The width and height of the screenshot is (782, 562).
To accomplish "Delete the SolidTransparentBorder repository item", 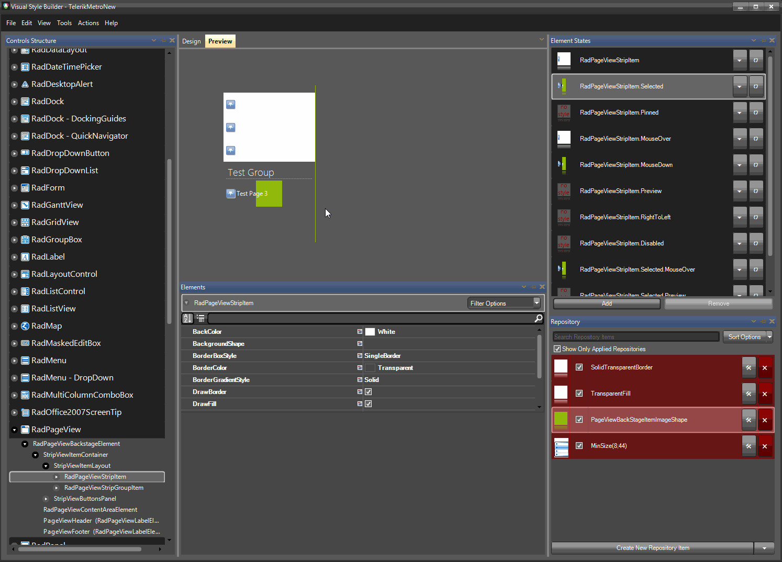I will pos(765,367).
